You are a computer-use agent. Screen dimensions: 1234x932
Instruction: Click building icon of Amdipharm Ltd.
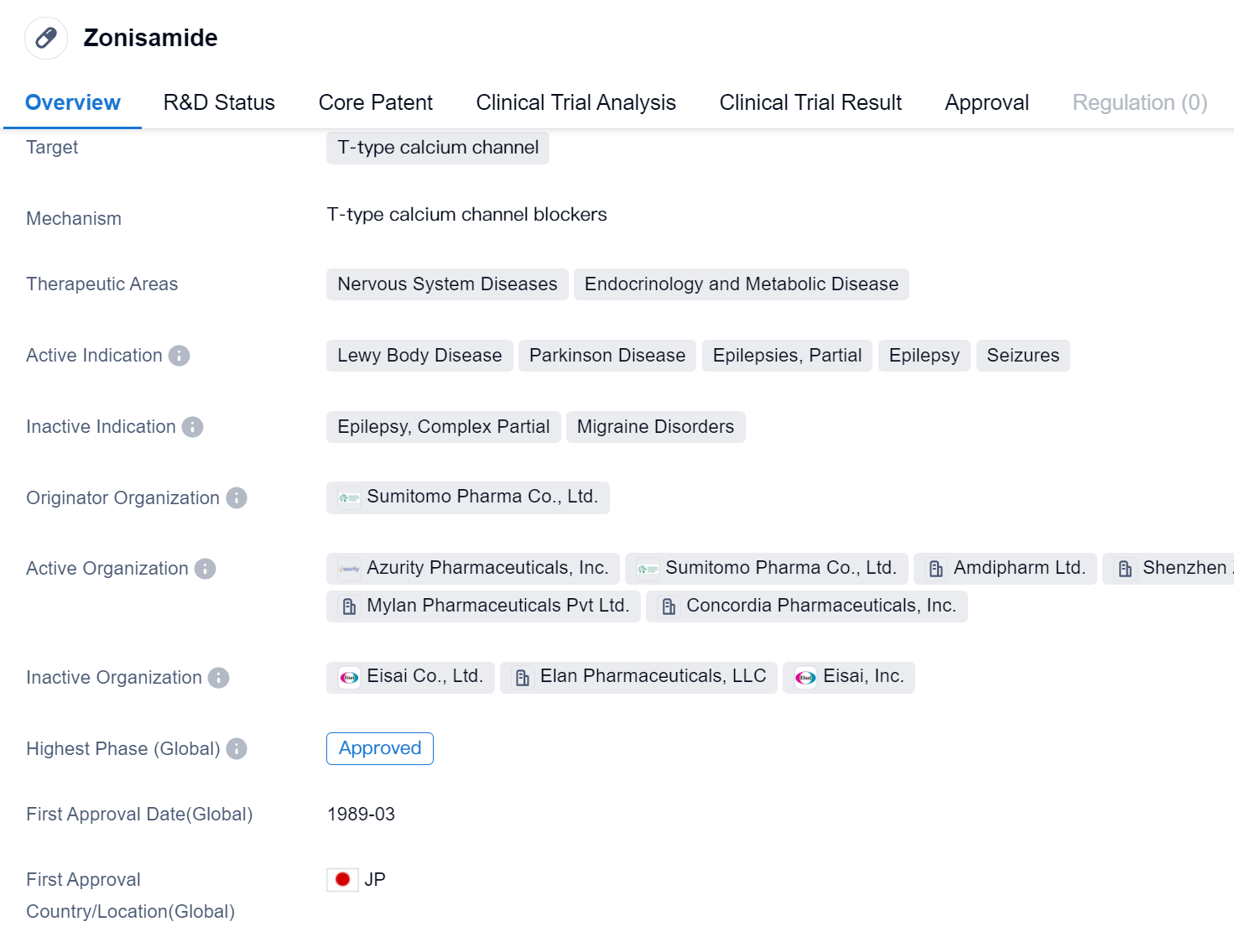[936, 569]
